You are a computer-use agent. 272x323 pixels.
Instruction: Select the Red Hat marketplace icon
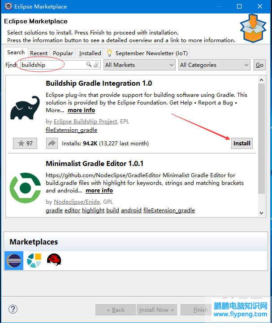(x=54, y=260)
